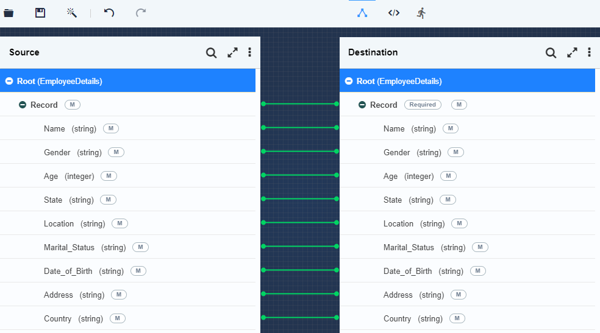Viewport: 600px width, 333px height.
Task: Open the folder icon in toolbar
Action: coord(9,13)
